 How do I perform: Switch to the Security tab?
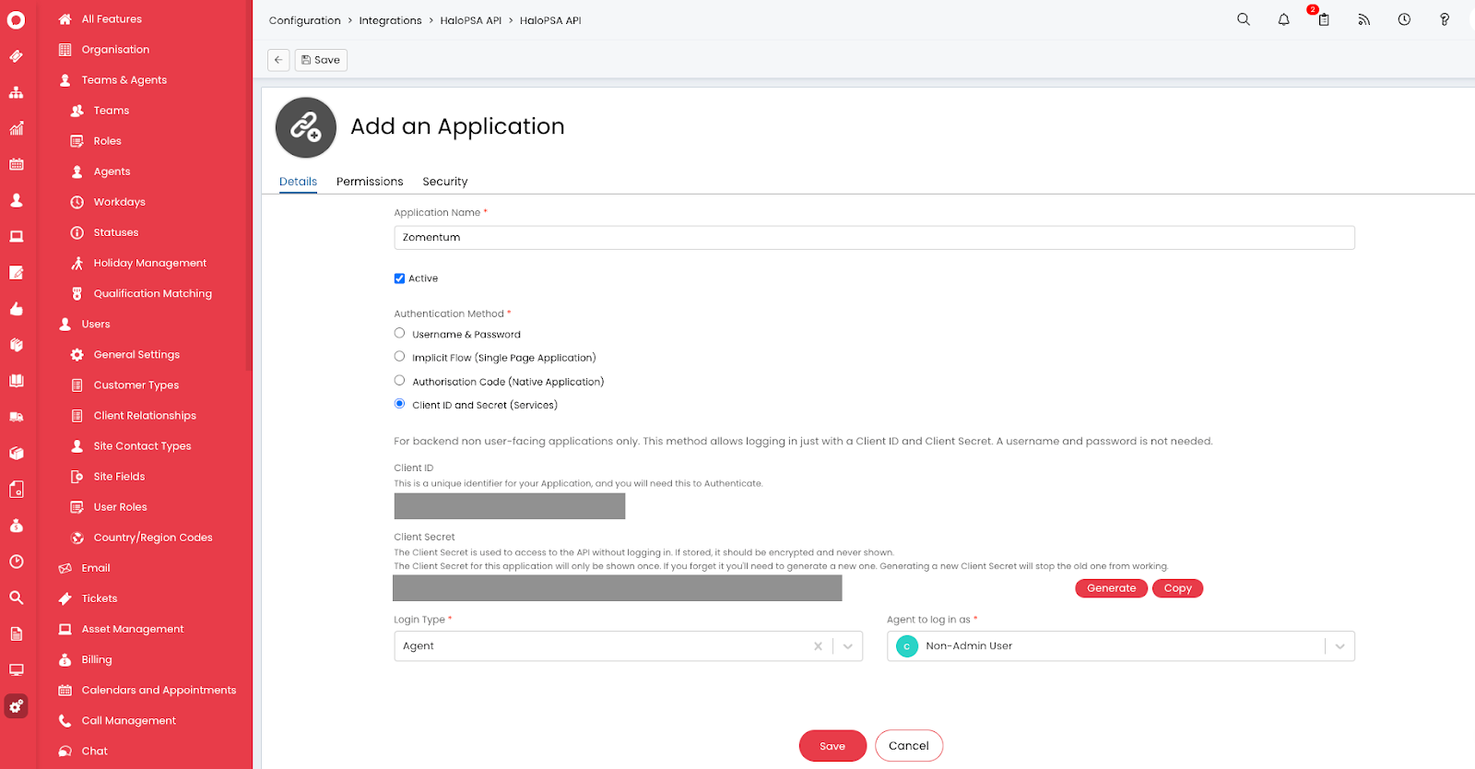coord(445,182)
